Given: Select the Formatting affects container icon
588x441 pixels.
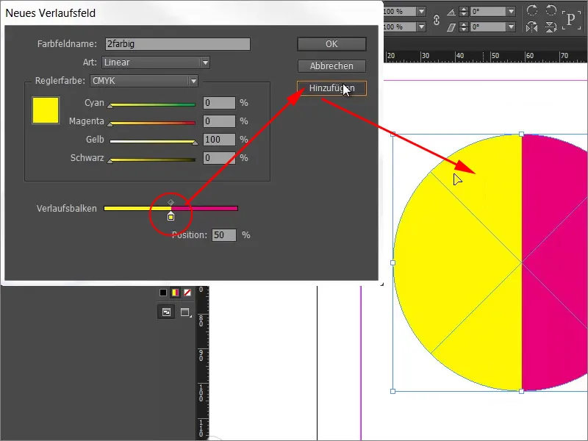Looking at the screenshot, I should pos(166,312).
